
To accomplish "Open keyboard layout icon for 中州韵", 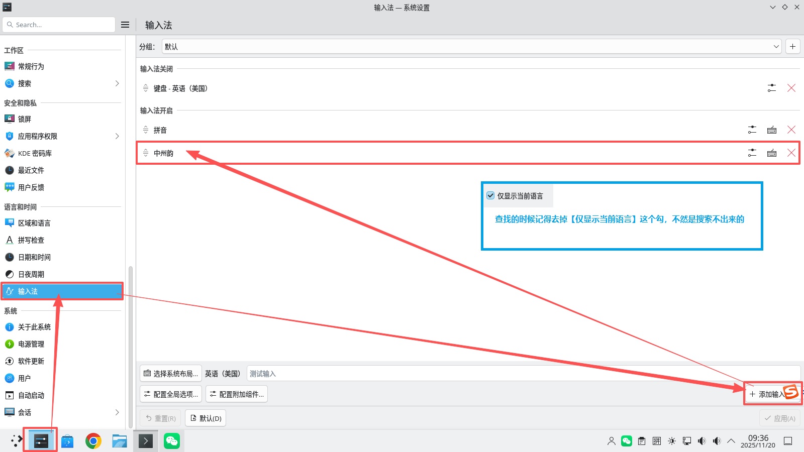I will pyautogui.click(x=772, y=153).
